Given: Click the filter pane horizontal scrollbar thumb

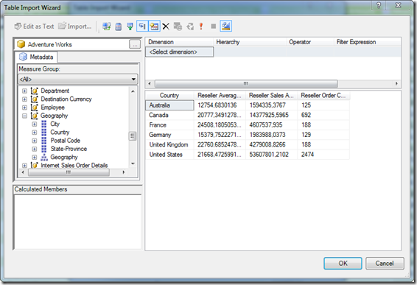Looking at the screenshot, I should [x=246, y=84].
